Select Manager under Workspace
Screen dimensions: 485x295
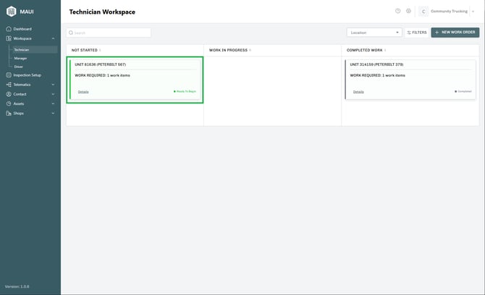[20, 59]
